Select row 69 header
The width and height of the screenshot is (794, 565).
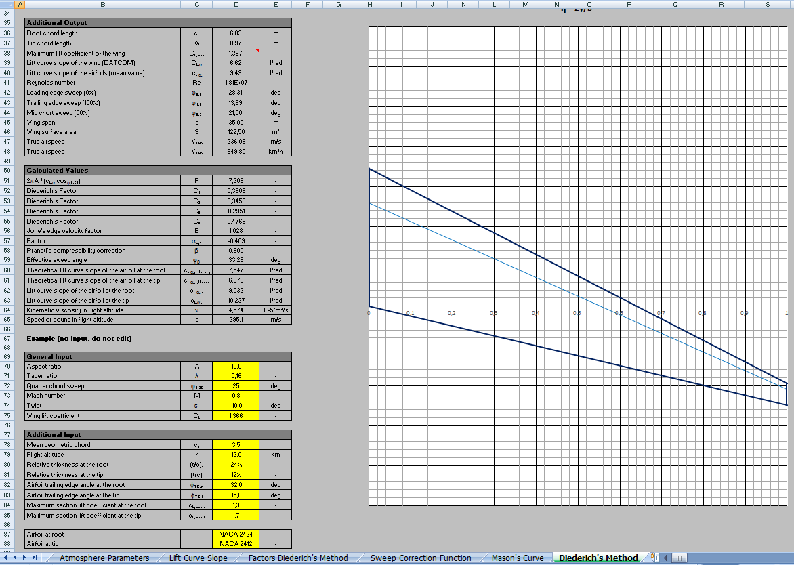(x=7, y=356)
